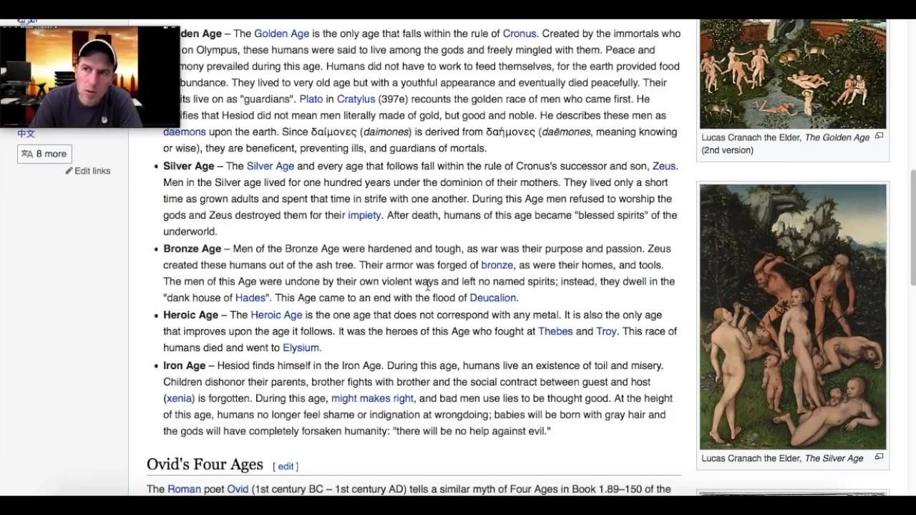The image size is (916, 515).
Task: Enlarge The Golden Age painting thumbnail
Action: (x=793, y=74)
